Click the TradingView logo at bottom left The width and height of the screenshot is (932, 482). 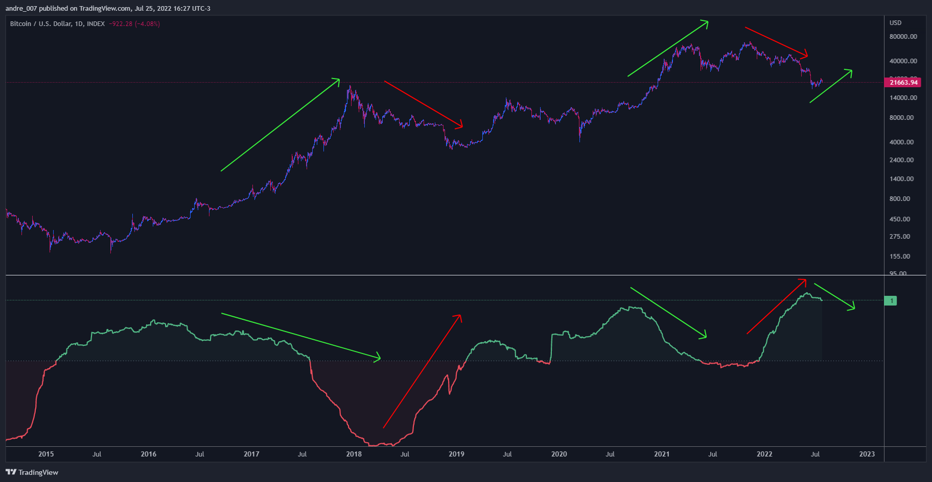[32, 472]
